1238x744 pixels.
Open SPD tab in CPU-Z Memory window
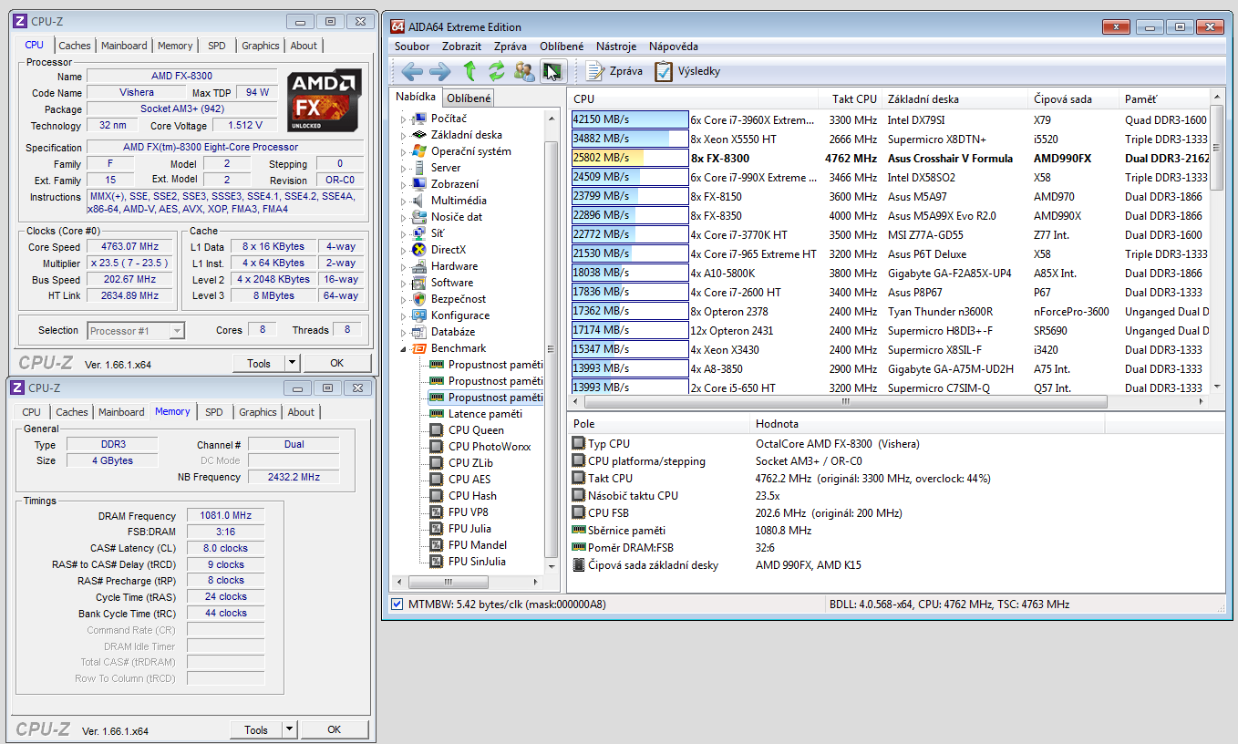tap(214, 412)
